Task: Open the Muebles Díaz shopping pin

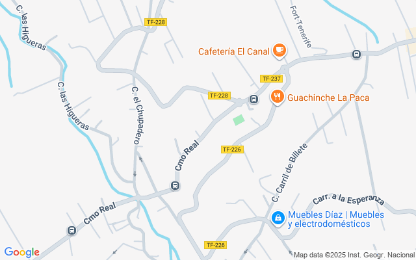Action: 278,218
